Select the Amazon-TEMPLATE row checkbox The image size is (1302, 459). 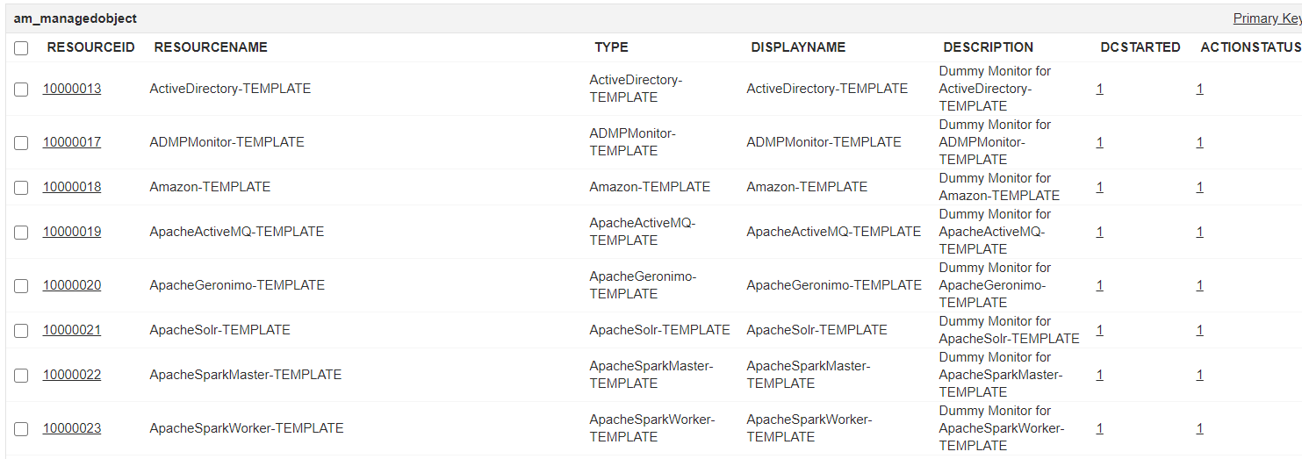(x=21, y=188)
